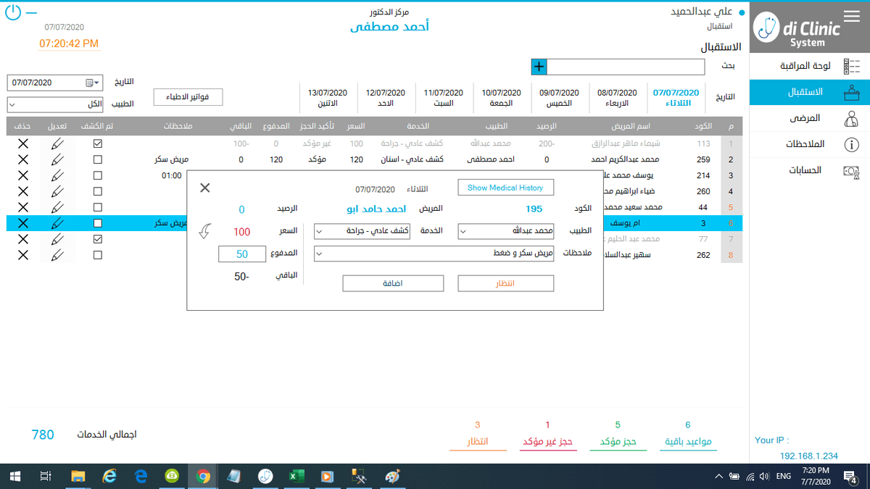Check تم الكشف for code 259
Viewport: 870px width, 489px height.
point(98,159)
